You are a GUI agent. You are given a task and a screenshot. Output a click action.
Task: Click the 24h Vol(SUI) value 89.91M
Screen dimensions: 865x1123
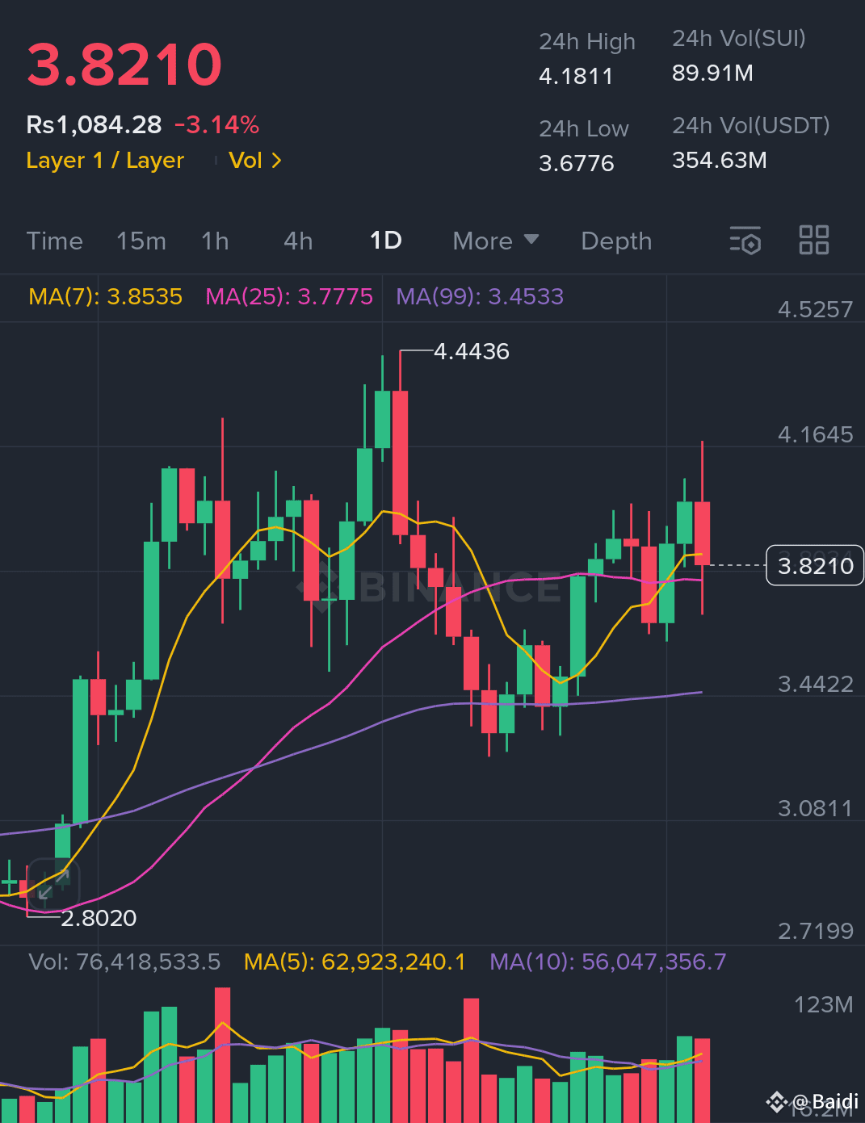tap(712, 73)
